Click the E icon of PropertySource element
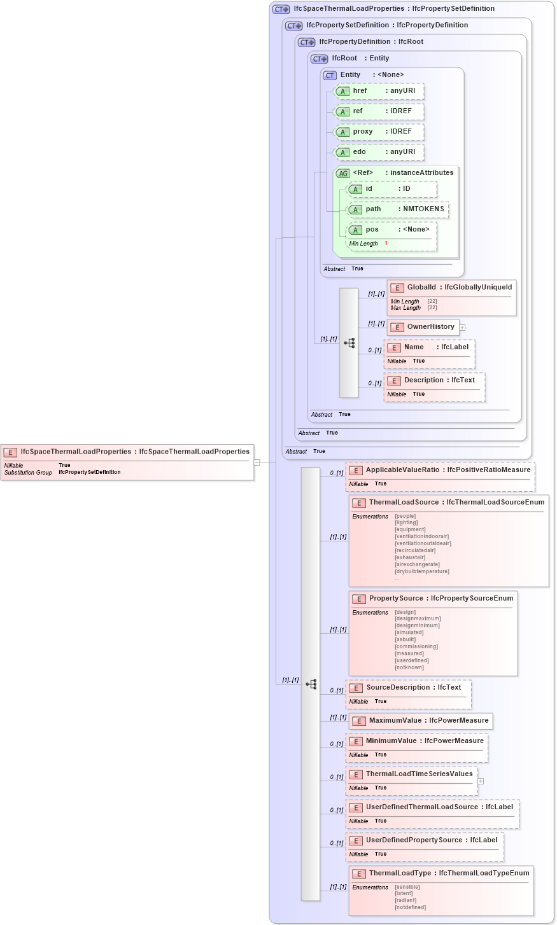Image resolution: width=557 pixels, height=925 pixels. 358,599
